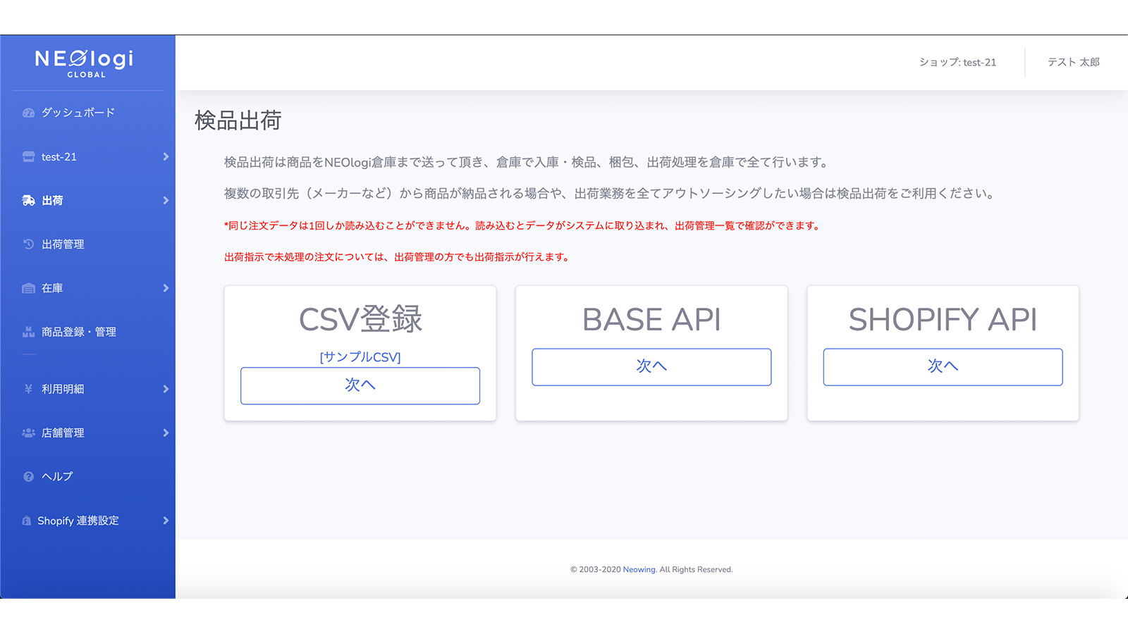Open the 出荷管理 menu item
Image resolution: width=1128 pixels, height=634 pixels.
(x=63, y=244)
